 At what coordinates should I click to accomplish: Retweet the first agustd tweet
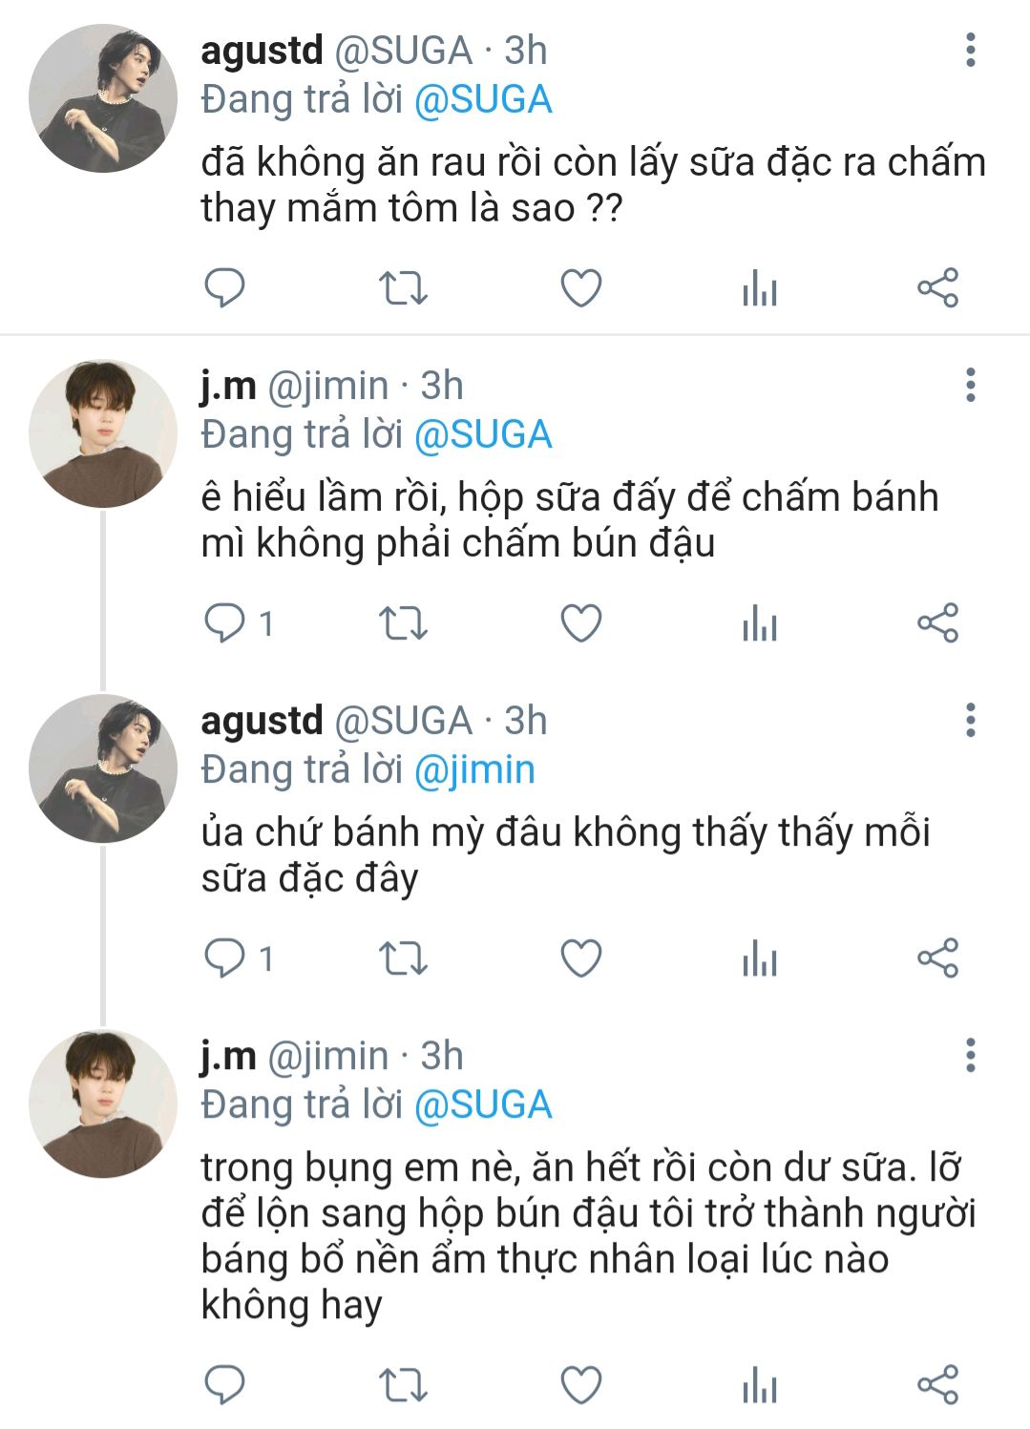(403, 287)
